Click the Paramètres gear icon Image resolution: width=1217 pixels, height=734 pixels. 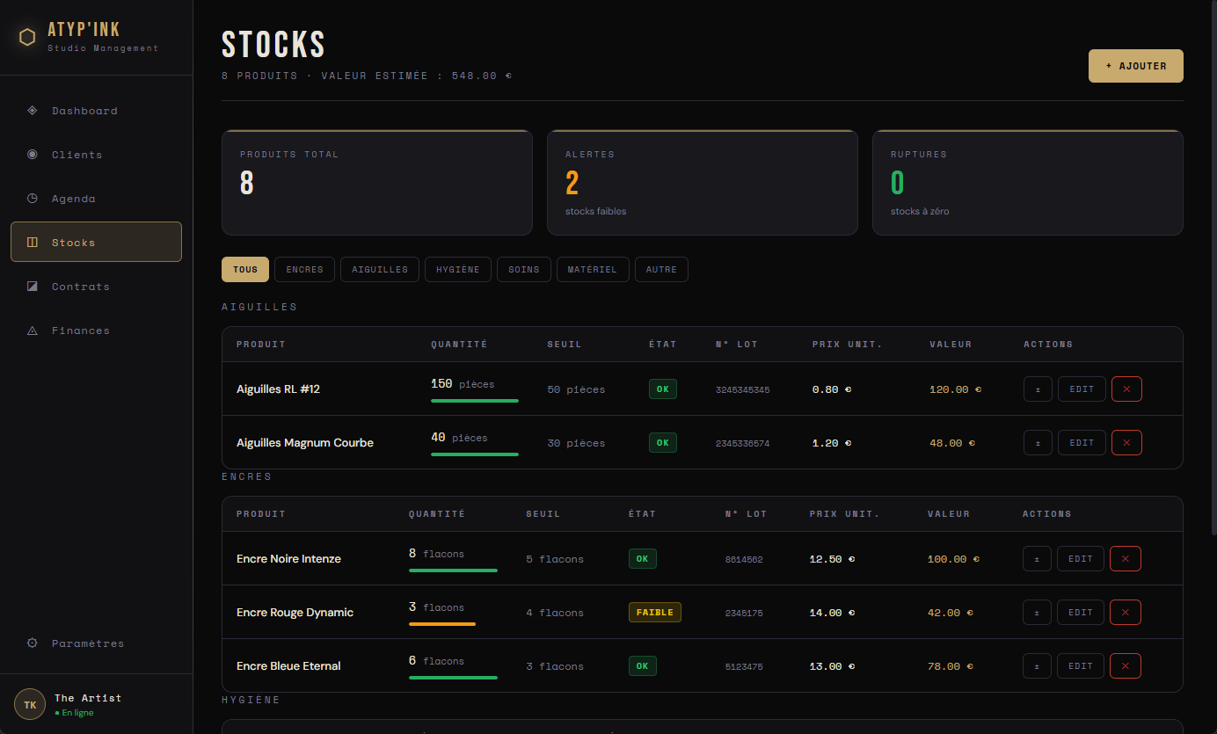click(33, 643)
